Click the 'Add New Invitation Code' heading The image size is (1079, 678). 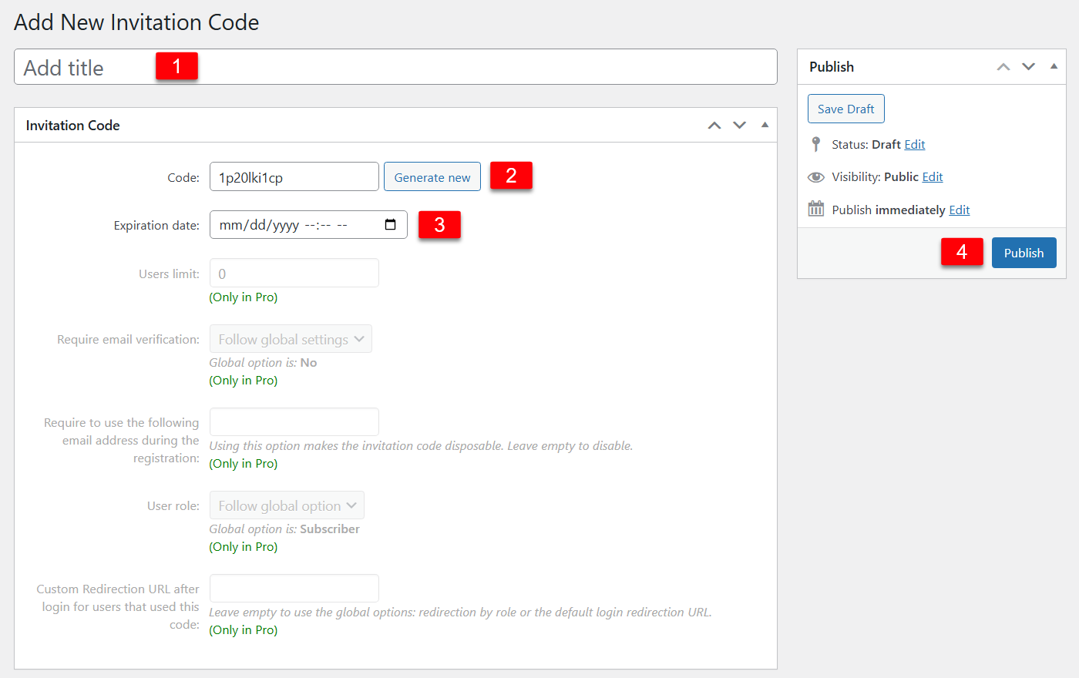[136, 22]
